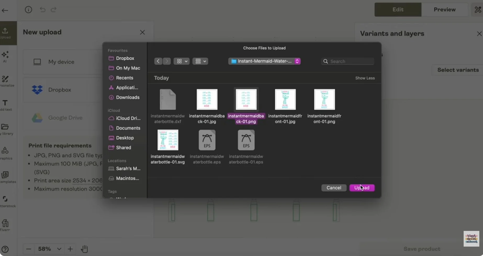The image size is (483, 256).
Task: Click the help question mark icon
Action: click(5, 249)
